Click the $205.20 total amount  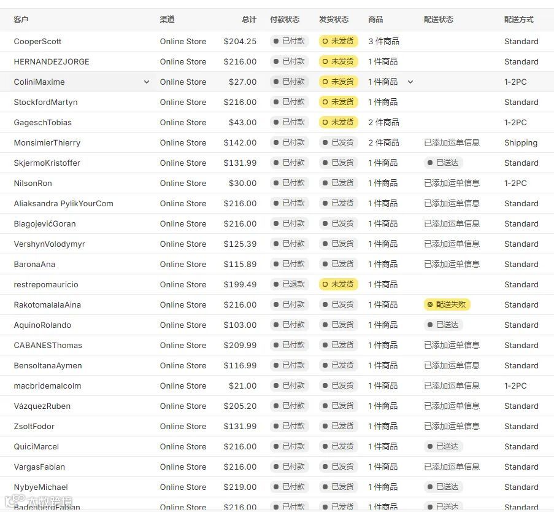pyautogui.click(x=240, y=406)
